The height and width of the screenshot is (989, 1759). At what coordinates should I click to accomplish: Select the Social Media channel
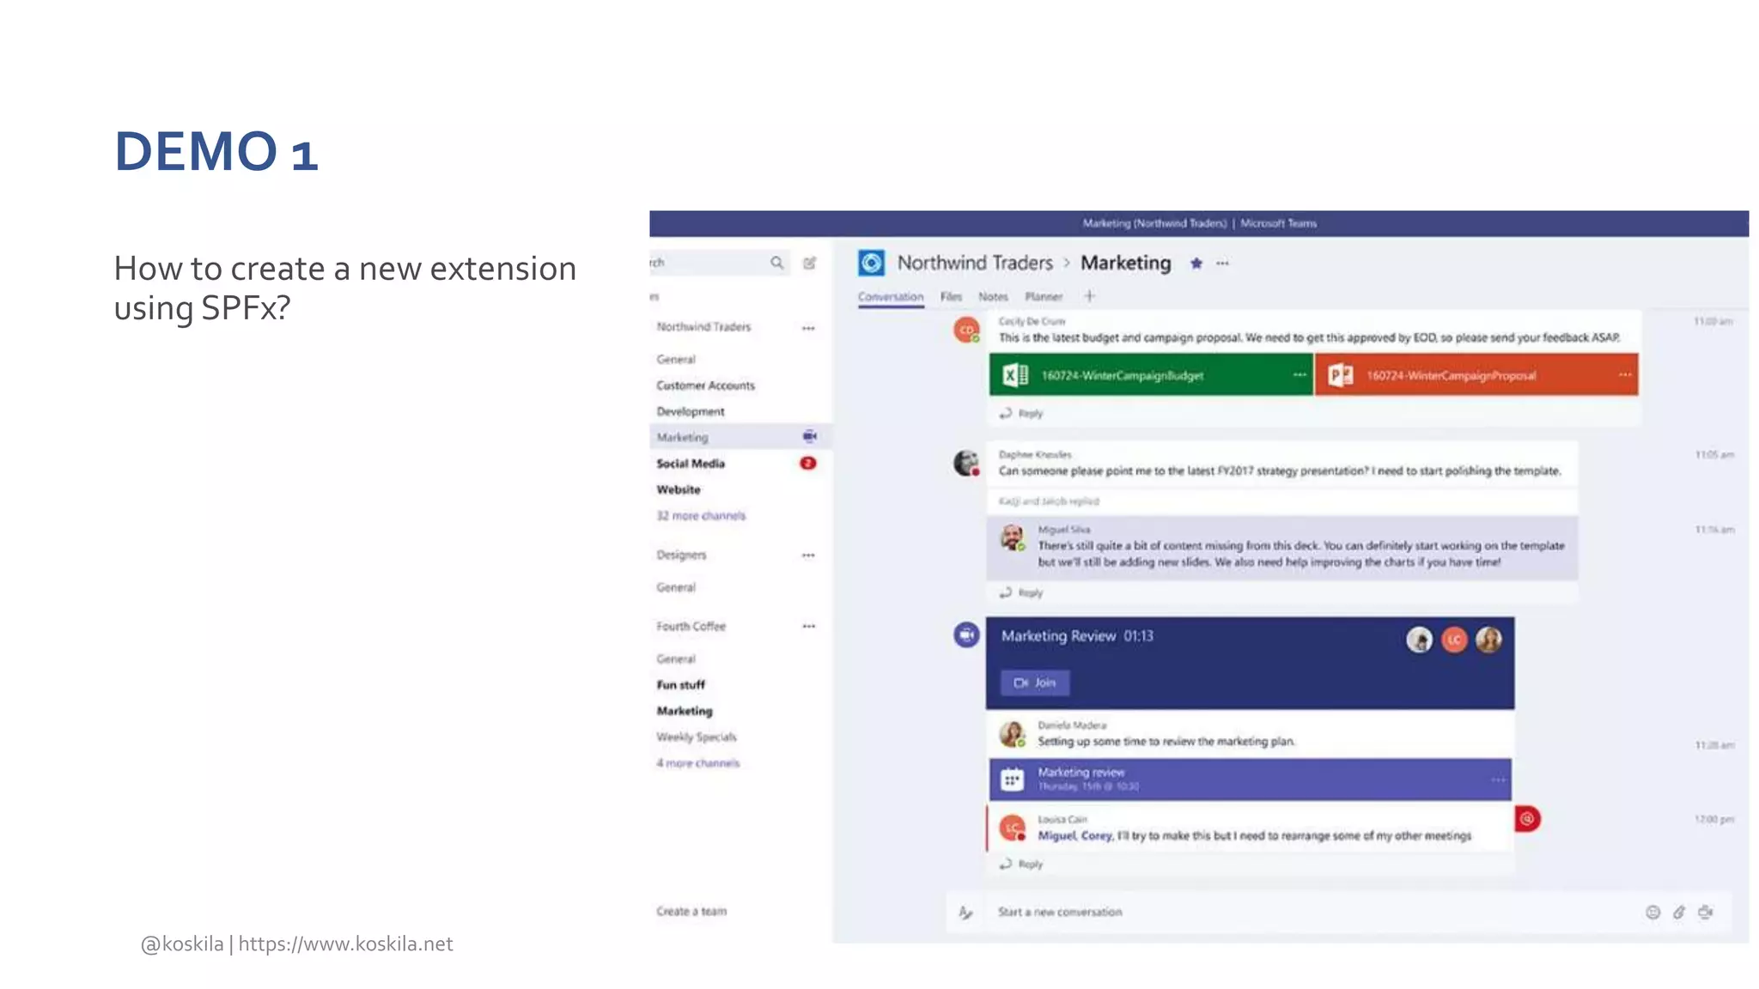pos(691,464)
